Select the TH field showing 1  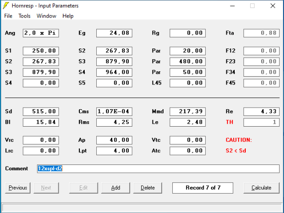(x=261, y=122)
